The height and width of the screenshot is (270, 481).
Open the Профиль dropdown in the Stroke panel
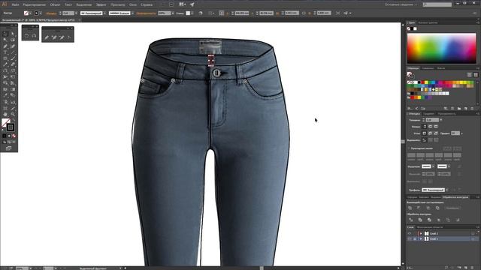point(447,190)
